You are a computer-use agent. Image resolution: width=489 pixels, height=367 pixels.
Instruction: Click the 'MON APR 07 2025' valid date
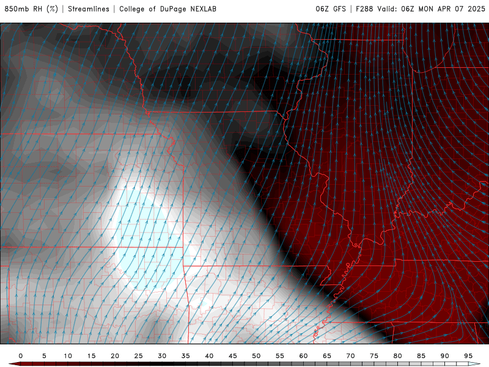point(452,9)
